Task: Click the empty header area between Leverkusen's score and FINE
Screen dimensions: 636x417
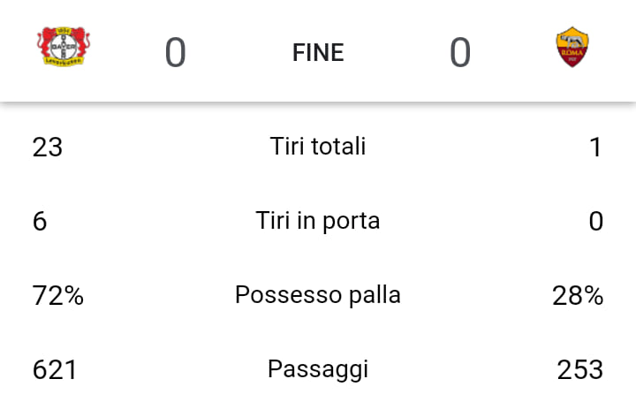Action: pos(238,53)
